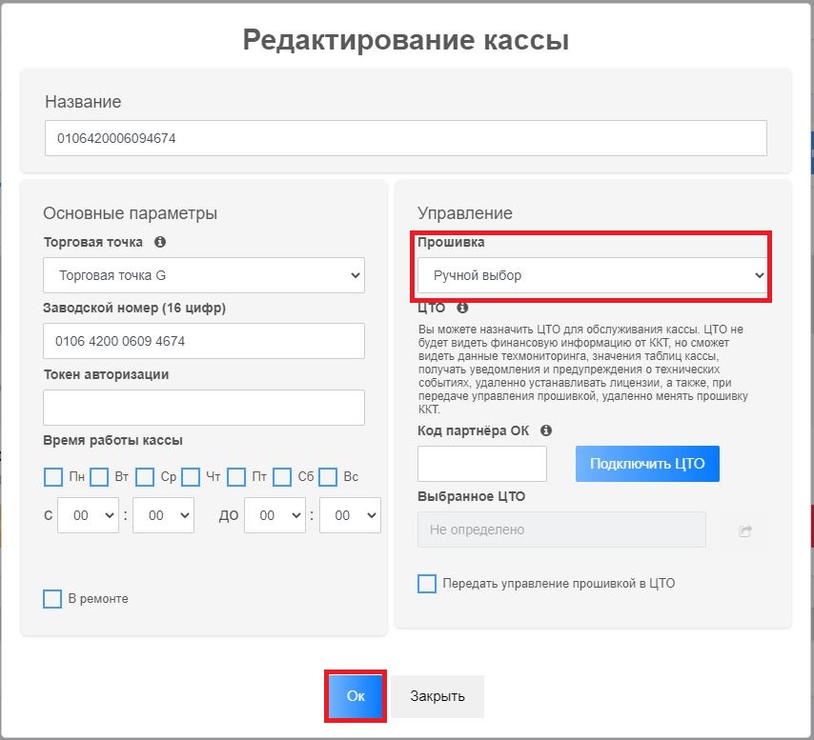Enable the Пн weekday checkbox
Image resolution: width=814 pixels, height=740 pixels.
[53, 476]
